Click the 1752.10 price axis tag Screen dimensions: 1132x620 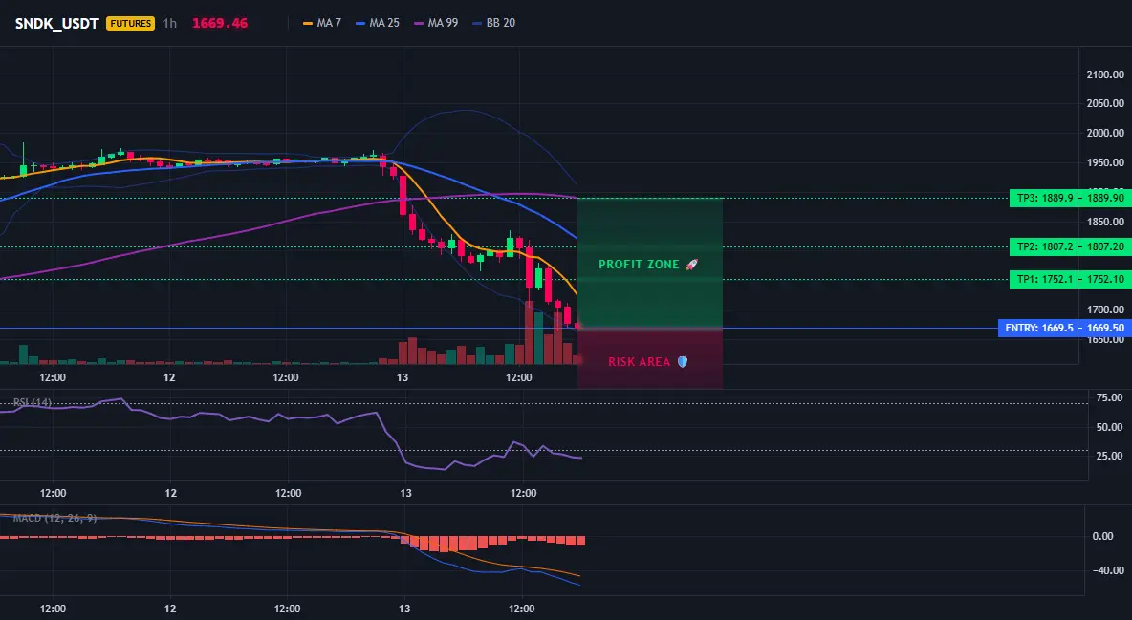[x=1105, y=279]
